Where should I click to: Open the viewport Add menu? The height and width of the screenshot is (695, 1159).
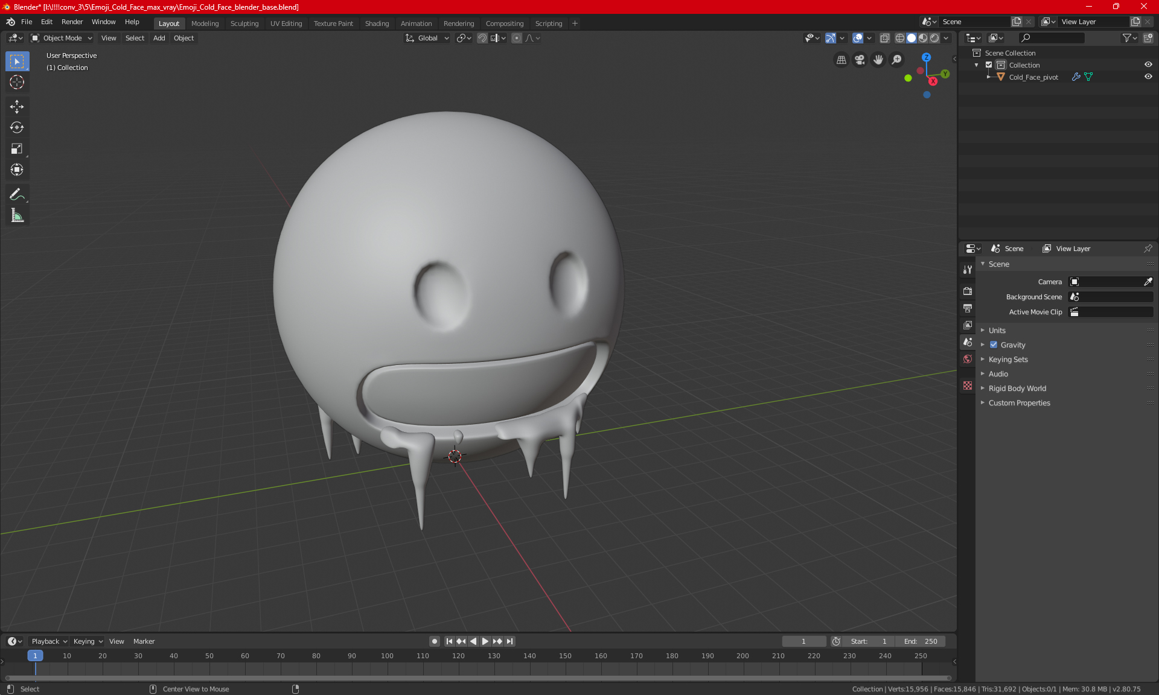click(159, 38)
